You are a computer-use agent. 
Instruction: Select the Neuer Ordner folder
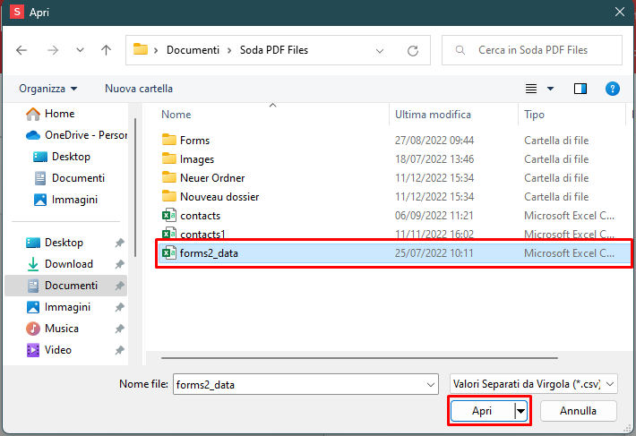click(x=212, y=178)
